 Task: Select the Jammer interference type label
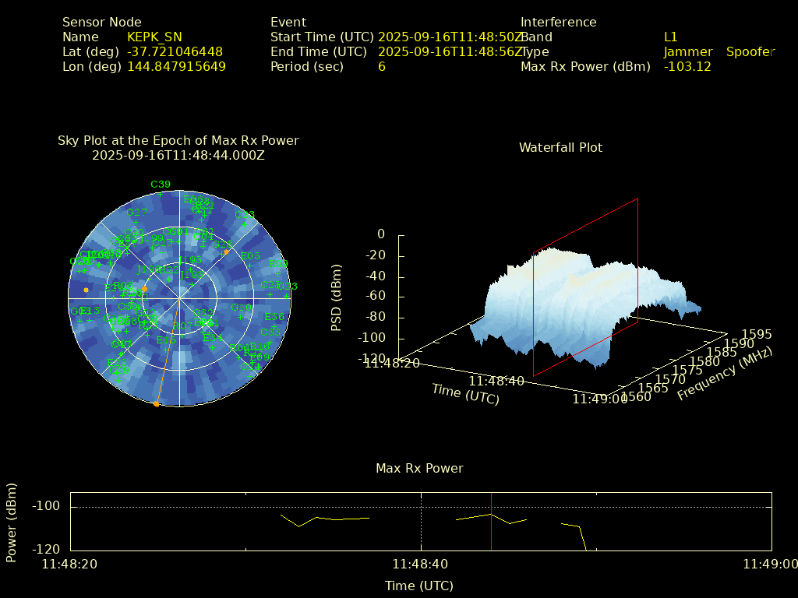[687, 51]
